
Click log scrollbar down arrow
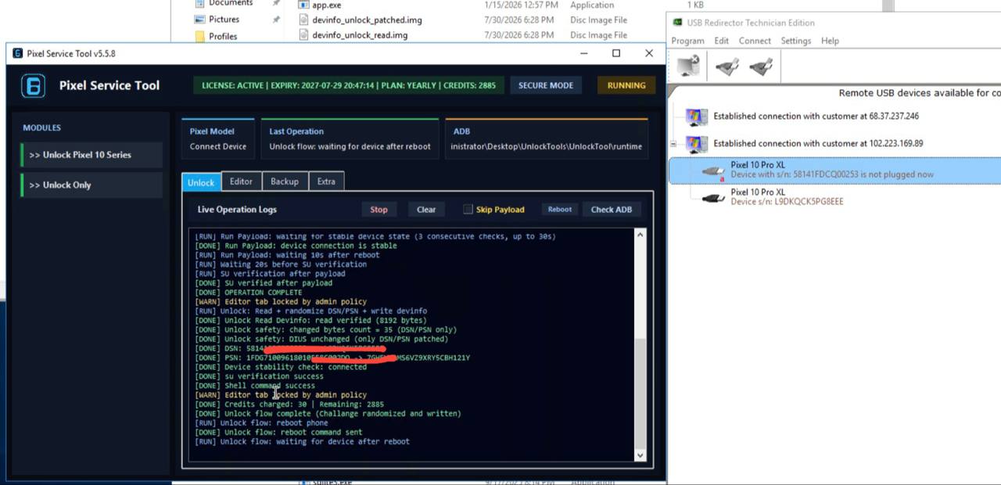point(640,454)
